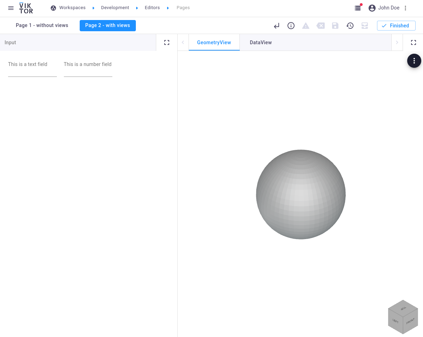Viewport: 423px width, 337px height.
Task: Open the history clock icon
Action: (x=350, y=26)
